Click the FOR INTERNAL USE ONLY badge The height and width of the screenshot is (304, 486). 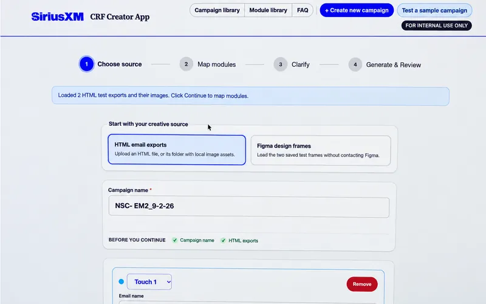click(436, 26)
